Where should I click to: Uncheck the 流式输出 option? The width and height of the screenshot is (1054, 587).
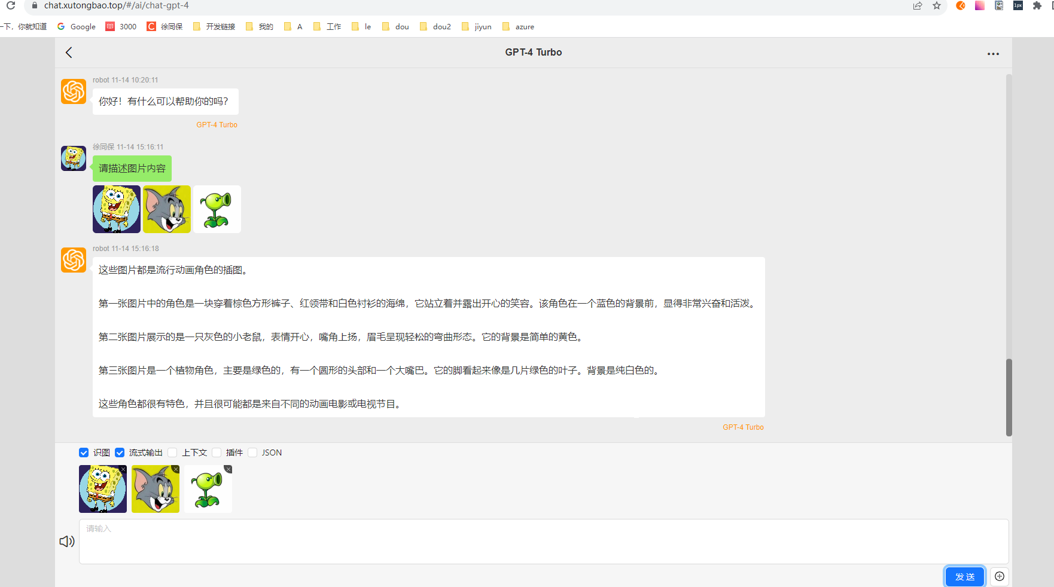coord(120,453)
